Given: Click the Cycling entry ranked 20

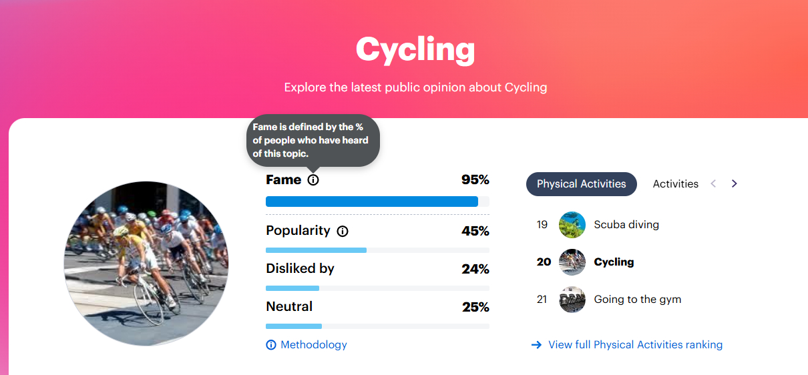Looking at the screenshot, I should (x=614, y=262).
